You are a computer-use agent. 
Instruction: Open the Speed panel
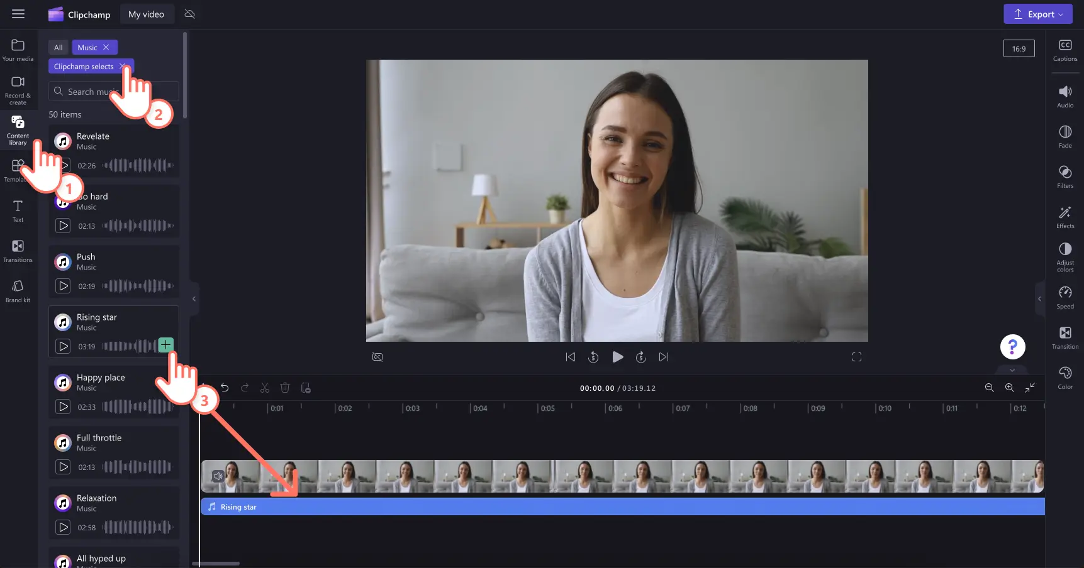coord(1065,297)
